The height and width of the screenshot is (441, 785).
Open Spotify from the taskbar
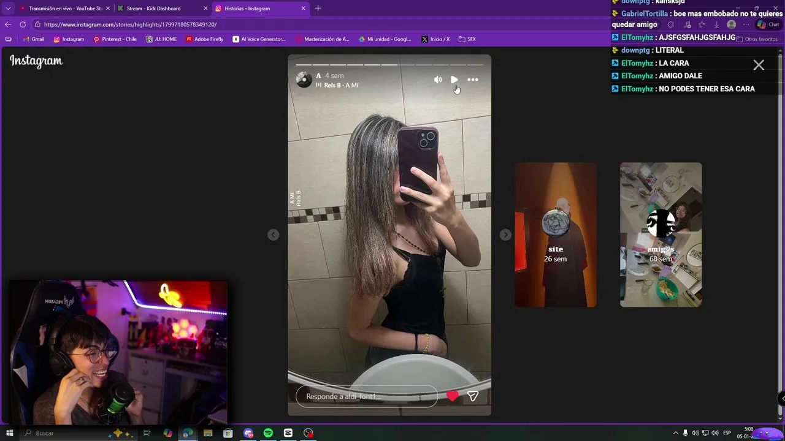pos(268,433)
